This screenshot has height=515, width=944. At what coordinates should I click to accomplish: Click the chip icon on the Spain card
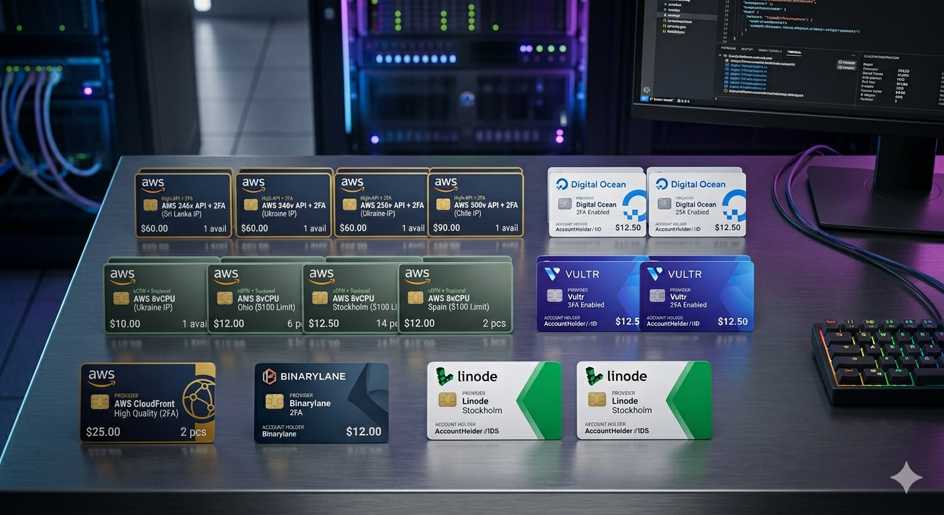(x=415, y=297)
